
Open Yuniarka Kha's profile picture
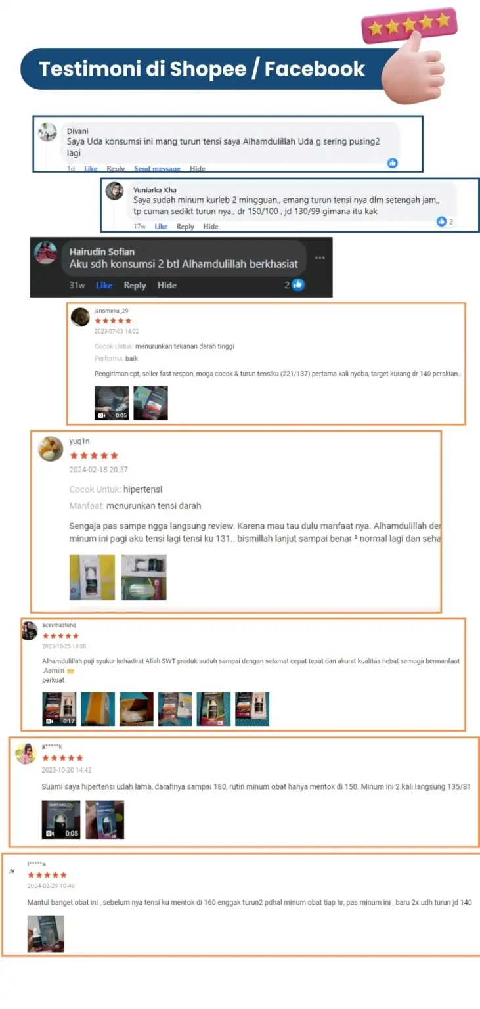coord(115,191)
